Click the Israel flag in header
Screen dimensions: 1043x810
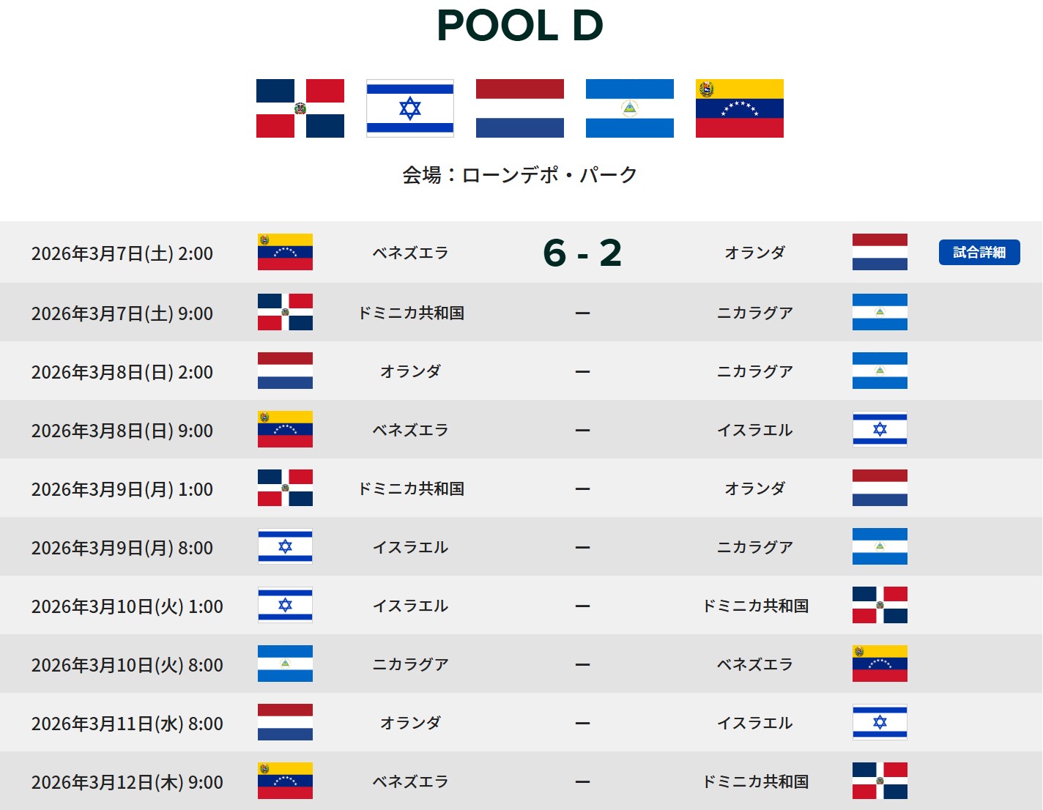tap(410, 108)
